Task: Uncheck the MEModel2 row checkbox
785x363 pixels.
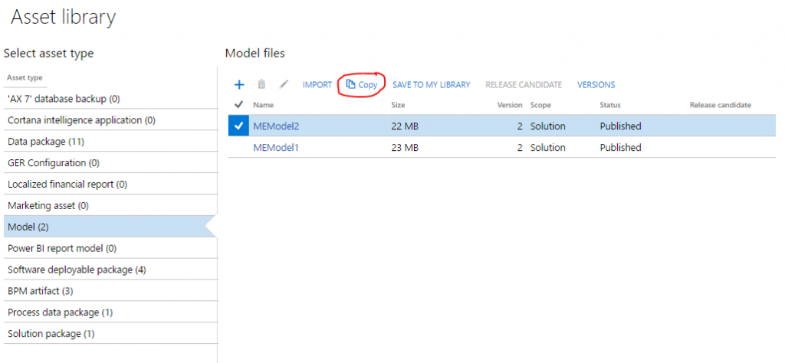Action: [x=238, y=126]
